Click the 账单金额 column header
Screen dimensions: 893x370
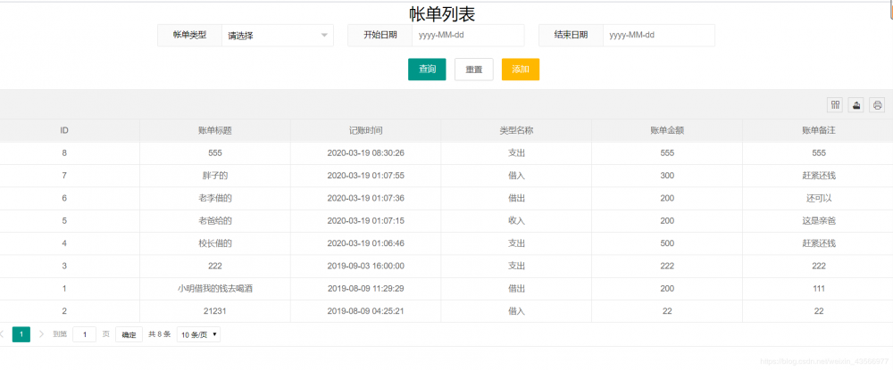coord(667,131)
